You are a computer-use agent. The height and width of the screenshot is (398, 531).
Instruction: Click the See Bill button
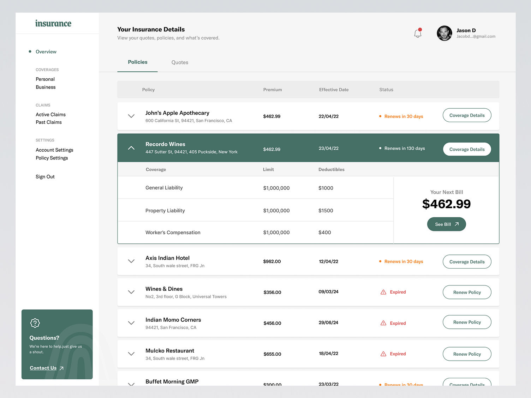click(x=446, y=224)
